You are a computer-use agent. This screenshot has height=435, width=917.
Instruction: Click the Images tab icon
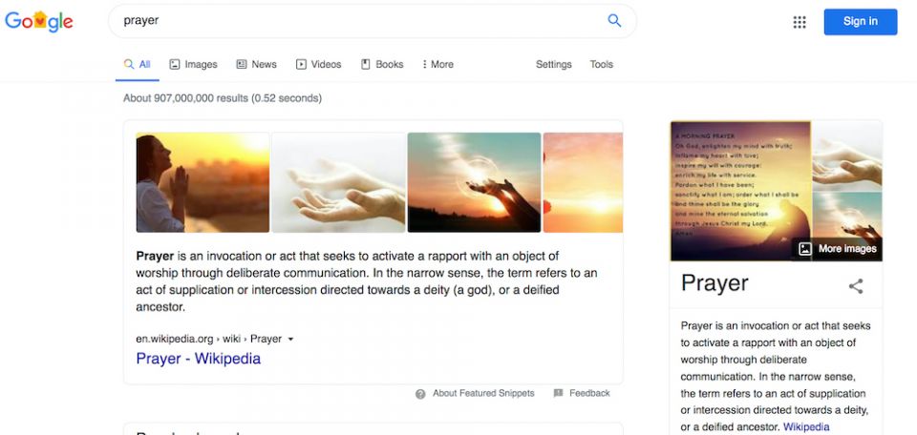click(x=174, y=64)
